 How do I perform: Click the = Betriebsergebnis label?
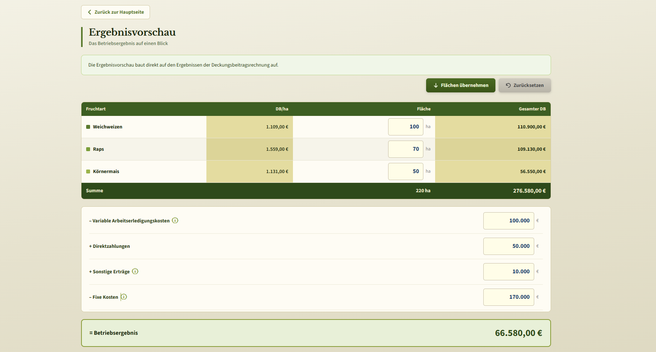coord(114,333)
